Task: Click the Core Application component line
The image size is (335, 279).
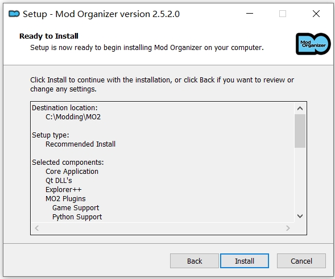Action: click(x=72, y=172)
